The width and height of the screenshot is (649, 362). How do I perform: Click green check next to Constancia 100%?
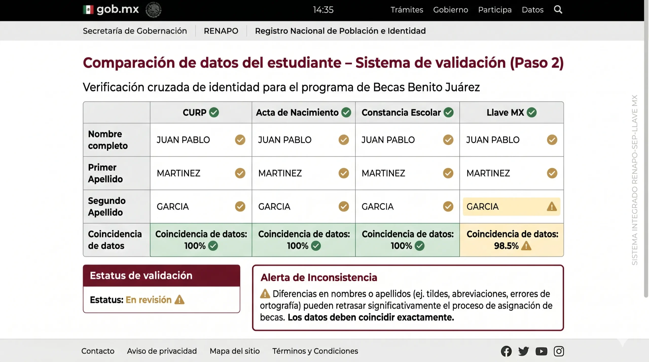420,246
